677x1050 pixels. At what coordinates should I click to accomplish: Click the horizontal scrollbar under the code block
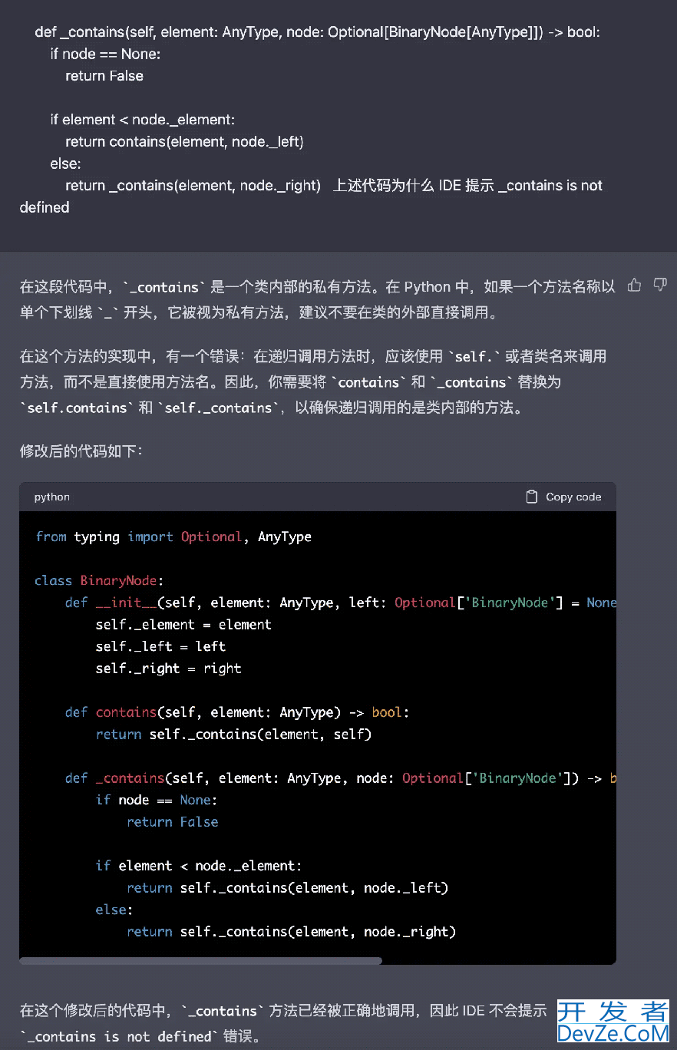tap(200, 960)
